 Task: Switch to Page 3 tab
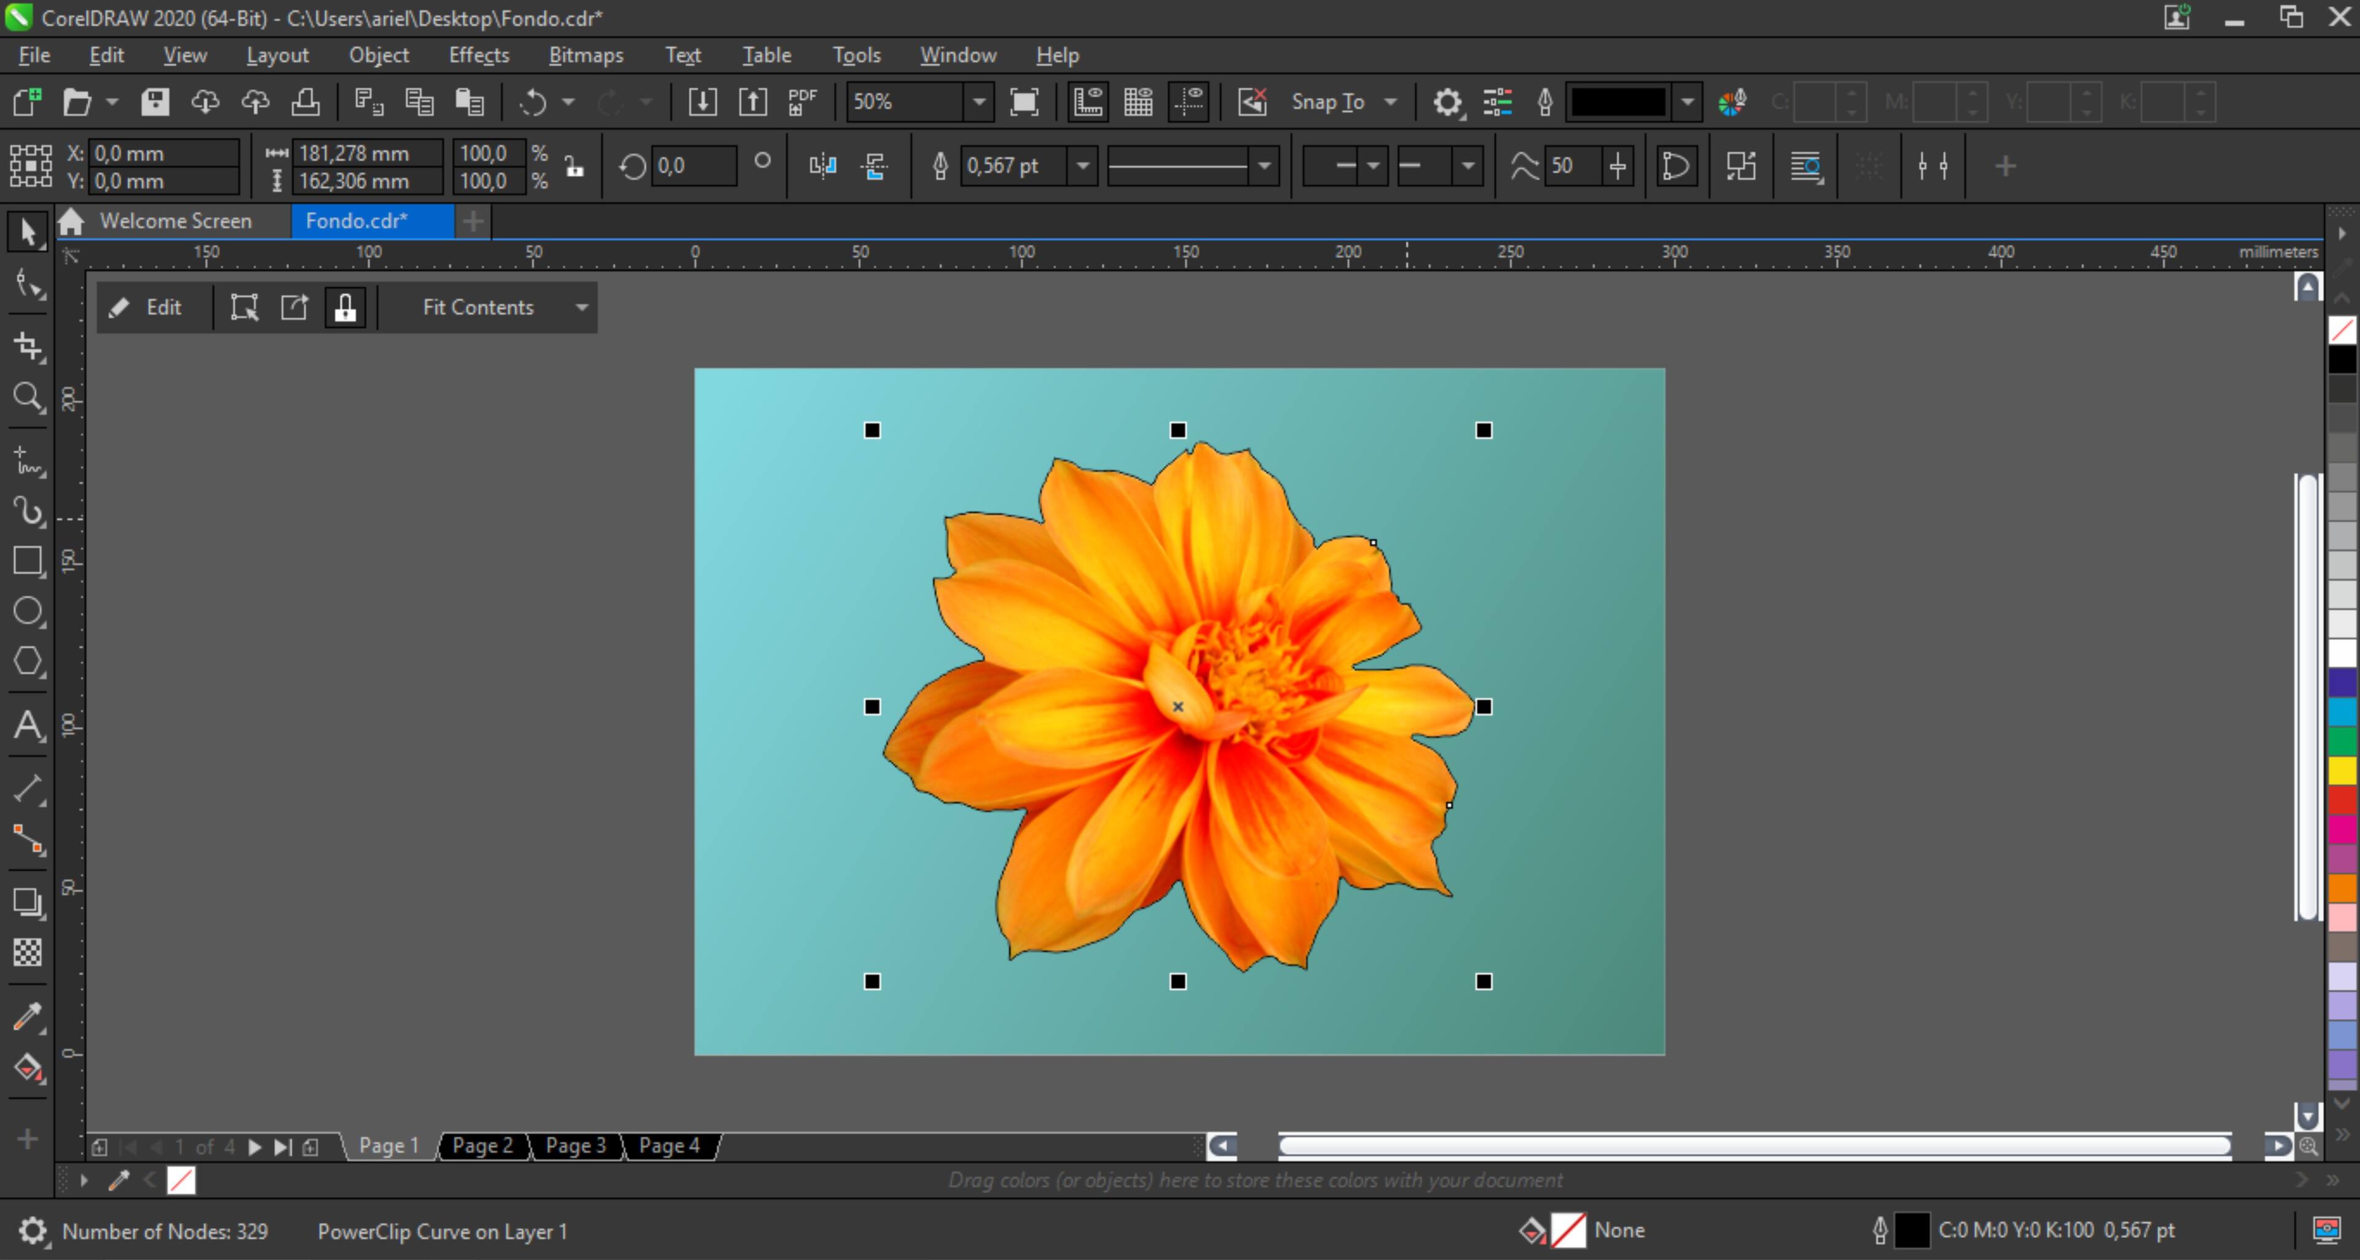575,1146
